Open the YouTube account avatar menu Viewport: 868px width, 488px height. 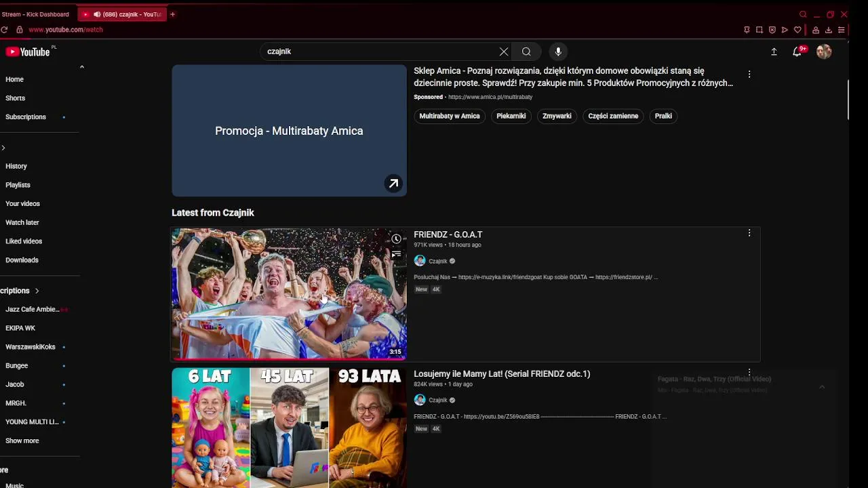point(824,52)
